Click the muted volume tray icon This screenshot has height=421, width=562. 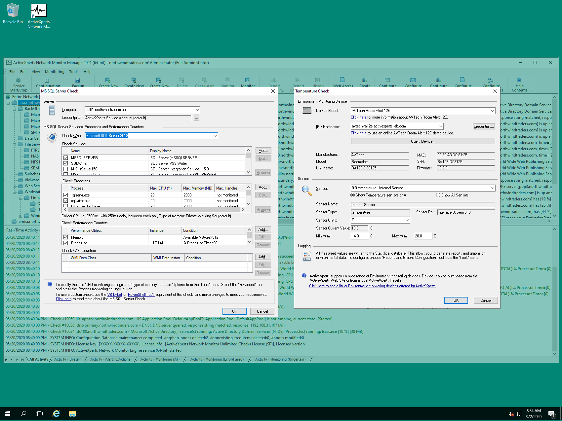pos(511,414)
